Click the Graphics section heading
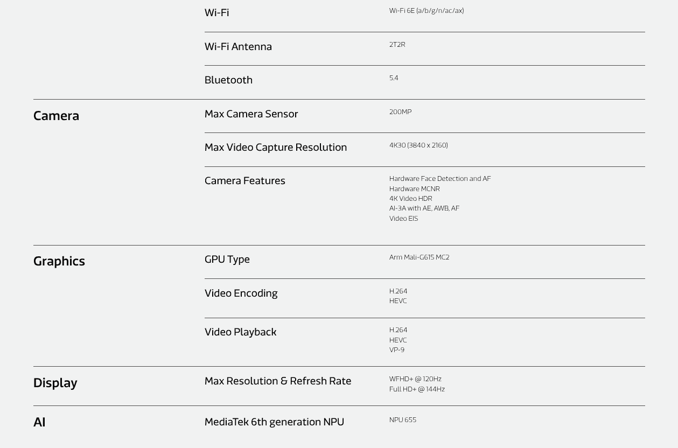The height and width of the screenshot is (448, 678). 59,261
